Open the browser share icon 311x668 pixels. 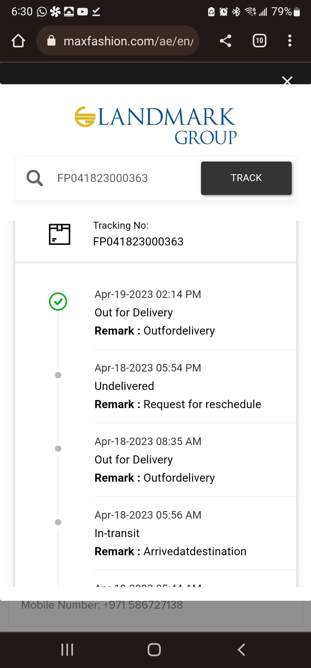[225, 41]
